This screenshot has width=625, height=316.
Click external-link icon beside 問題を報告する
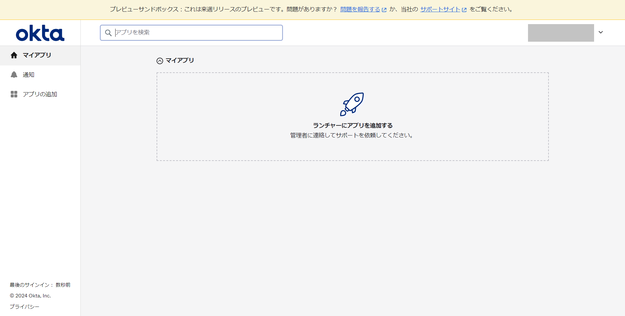[x=384, y=10]
